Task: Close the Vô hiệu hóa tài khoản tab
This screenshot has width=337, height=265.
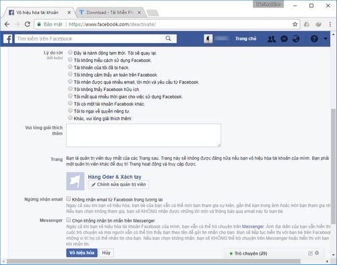Action: pos(69,13)
